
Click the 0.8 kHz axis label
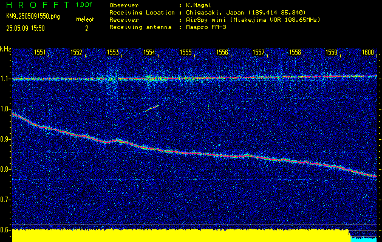(x=5, y=169)
